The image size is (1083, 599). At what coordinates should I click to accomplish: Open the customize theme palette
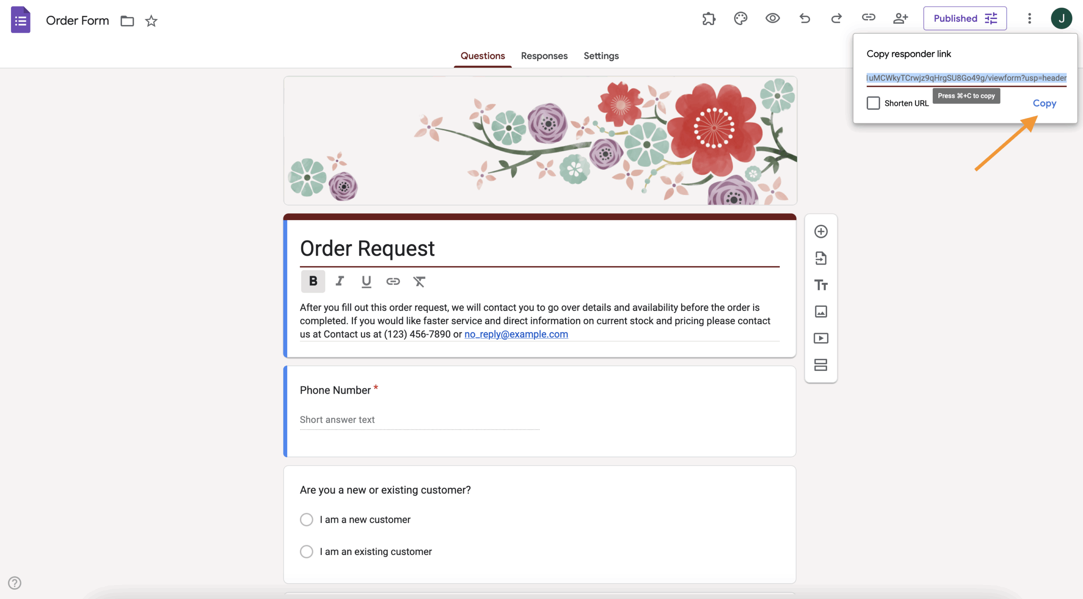pyautogui.click(x=740, y=19)
